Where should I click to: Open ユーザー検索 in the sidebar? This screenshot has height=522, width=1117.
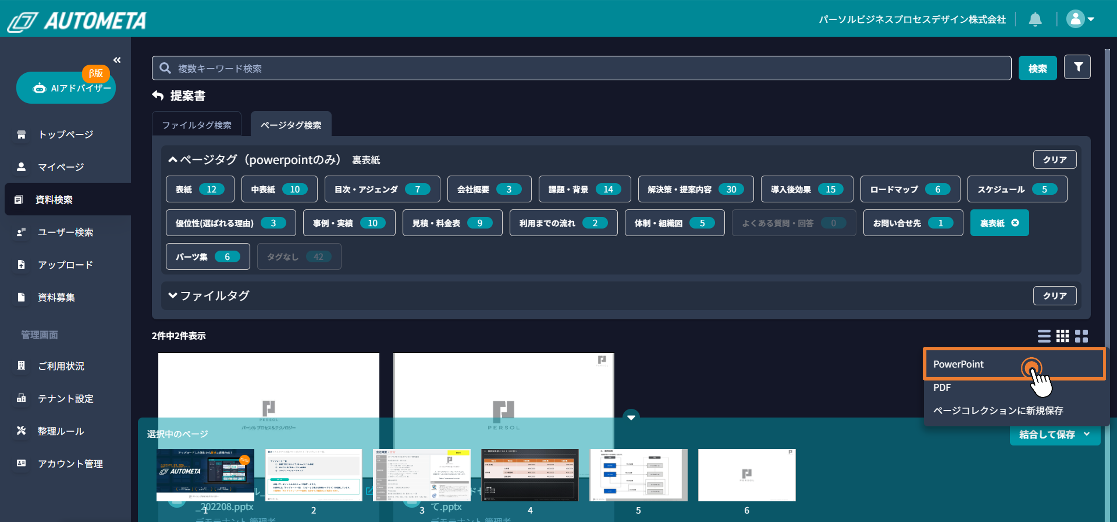click(65, 232)
